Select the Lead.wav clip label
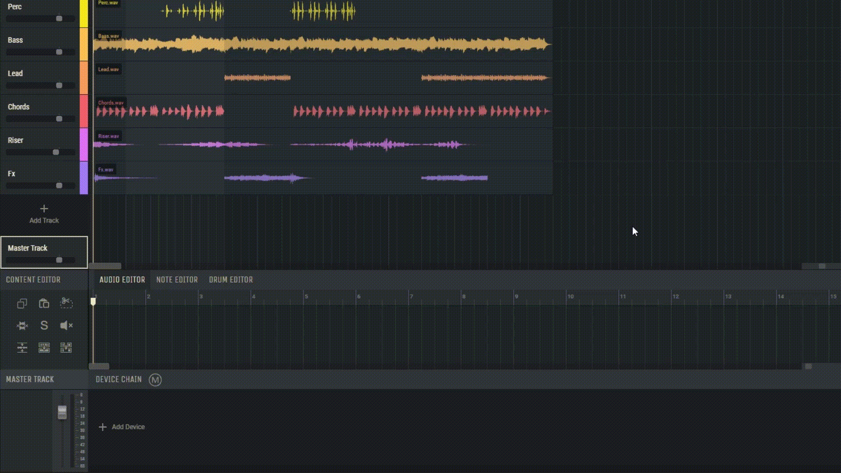841x473 pixels. click(108, 69)
